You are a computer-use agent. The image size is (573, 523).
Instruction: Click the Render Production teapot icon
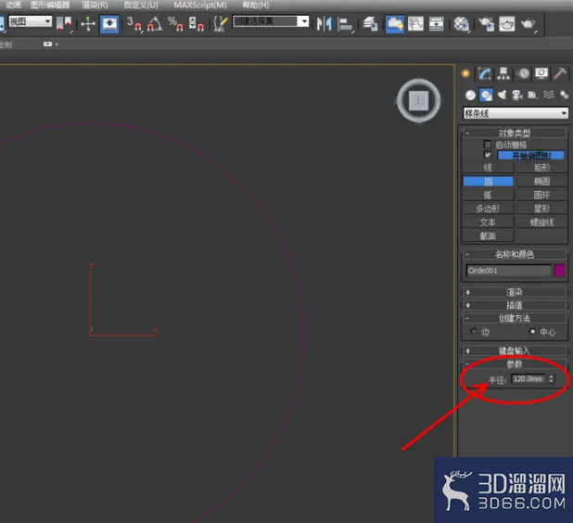click(528, 24)
